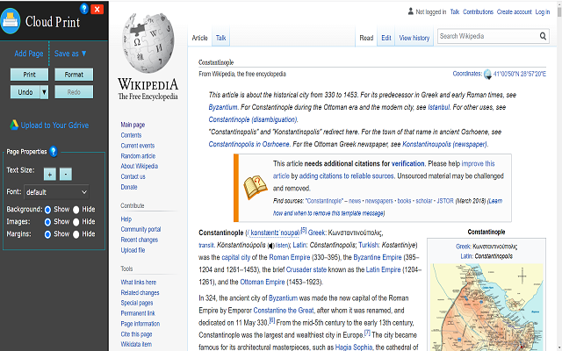Click the search magnifier icon

[x=543, y=36]
